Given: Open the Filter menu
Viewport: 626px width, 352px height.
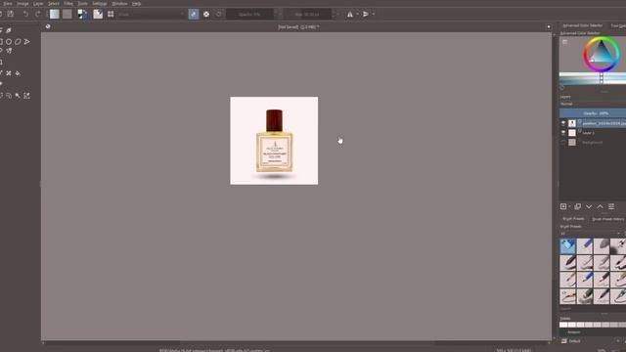Looking at the screenshot, I should [x=68, y=4].
